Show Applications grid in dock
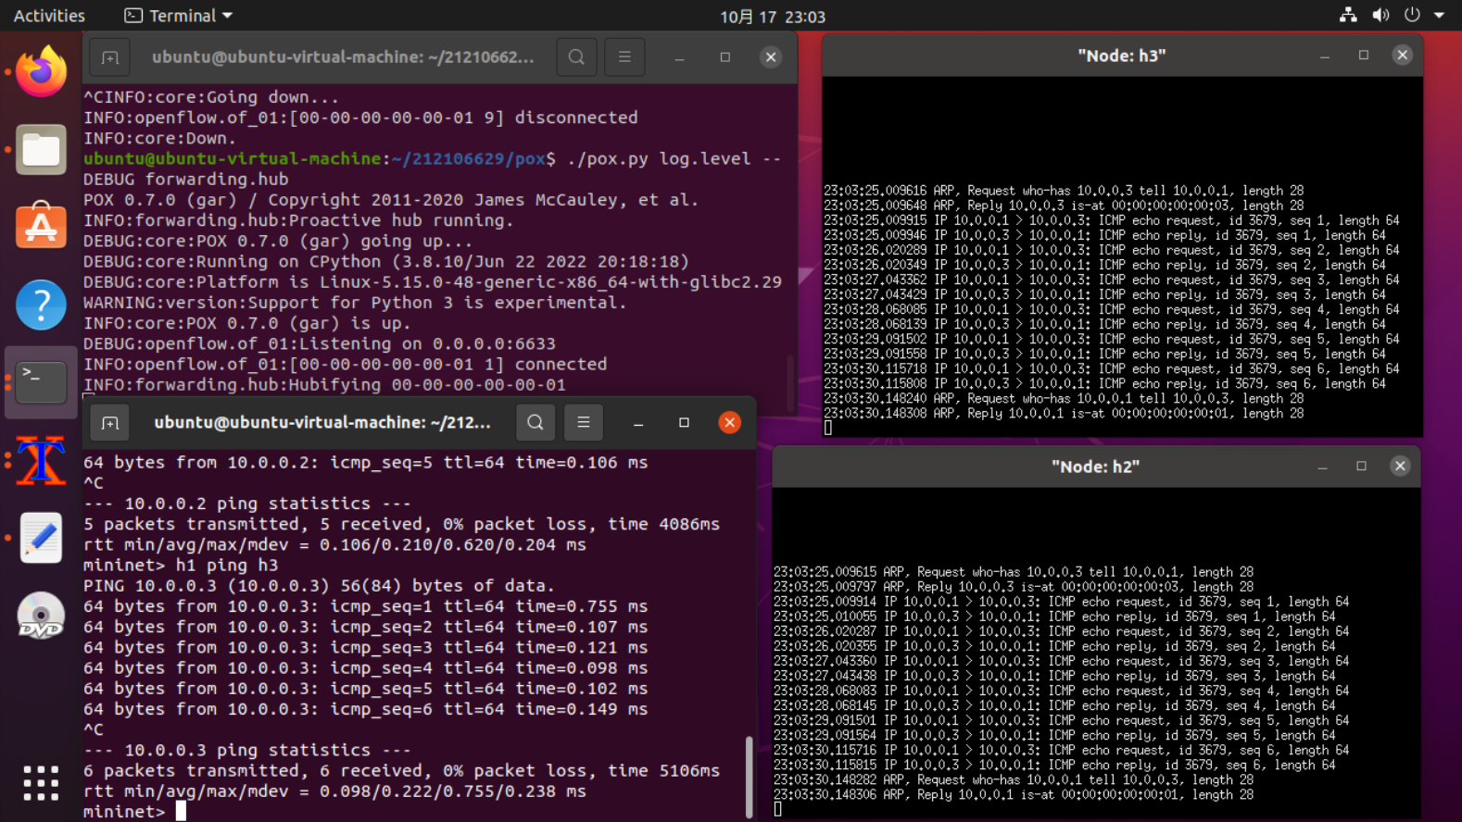 [x=41, y=783]
